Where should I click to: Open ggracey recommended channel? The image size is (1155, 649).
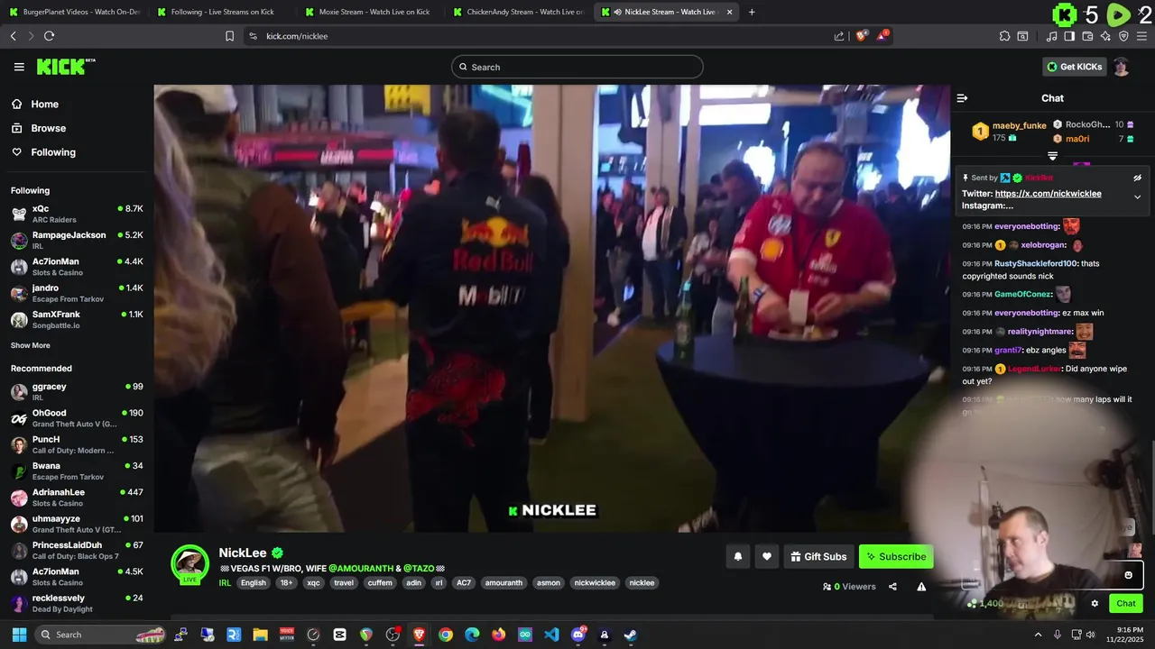pos(77,391)
